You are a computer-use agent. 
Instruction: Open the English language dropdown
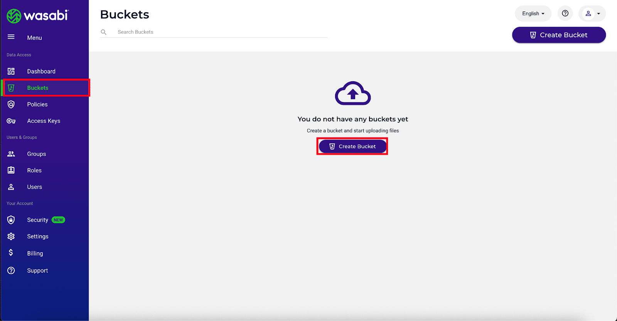533,13
